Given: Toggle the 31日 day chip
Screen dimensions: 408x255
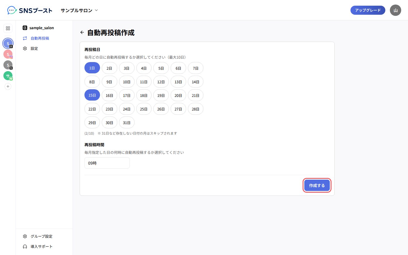Looking at the screenshot, I should (127, 122).
